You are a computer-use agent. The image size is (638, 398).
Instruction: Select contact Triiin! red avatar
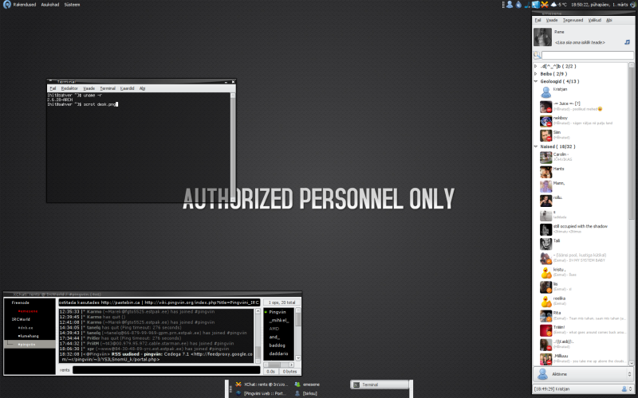(x=545, y=330)
